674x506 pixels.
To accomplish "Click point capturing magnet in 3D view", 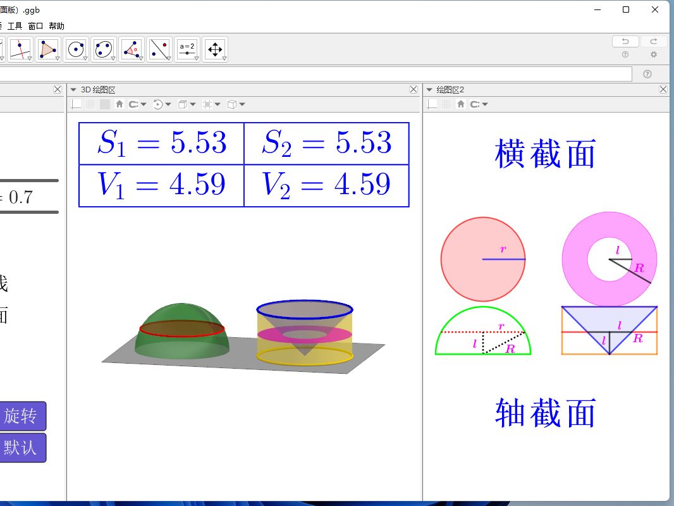I will click(133, 104).
